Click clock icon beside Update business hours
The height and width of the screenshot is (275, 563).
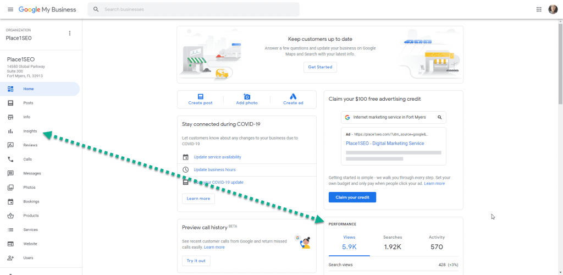click(186, 169)
